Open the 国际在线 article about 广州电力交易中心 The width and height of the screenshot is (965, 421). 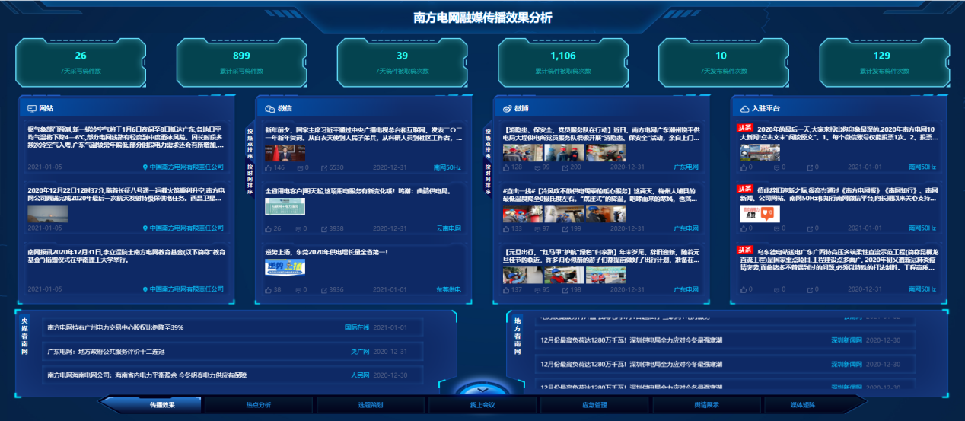tap(114, 327)
